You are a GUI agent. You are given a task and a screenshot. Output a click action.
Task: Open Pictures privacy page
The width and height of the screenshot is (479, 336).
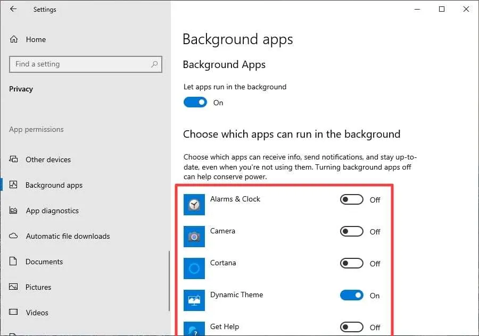coord(38,287)
